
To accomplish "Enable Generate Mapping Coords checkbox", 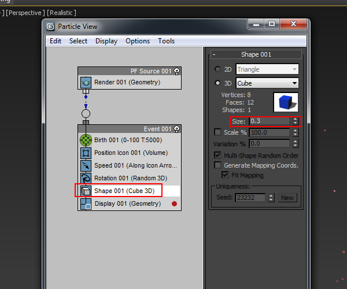I will tap(217, 165).
